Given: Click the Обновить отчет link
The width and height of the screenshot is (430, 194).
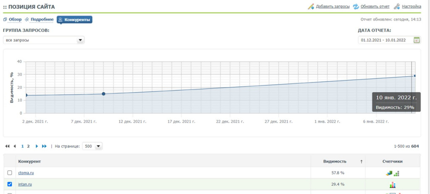Looking at the screenshot, I should [375, 7].
